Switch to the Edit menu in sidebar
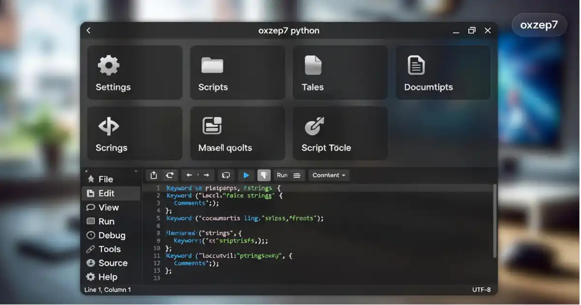 [106, 193]
